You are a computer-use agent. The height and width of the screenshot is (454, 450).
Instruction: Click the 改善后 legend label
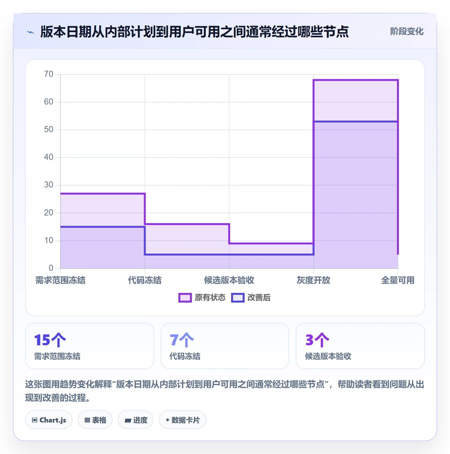click(x=259, y=298)
